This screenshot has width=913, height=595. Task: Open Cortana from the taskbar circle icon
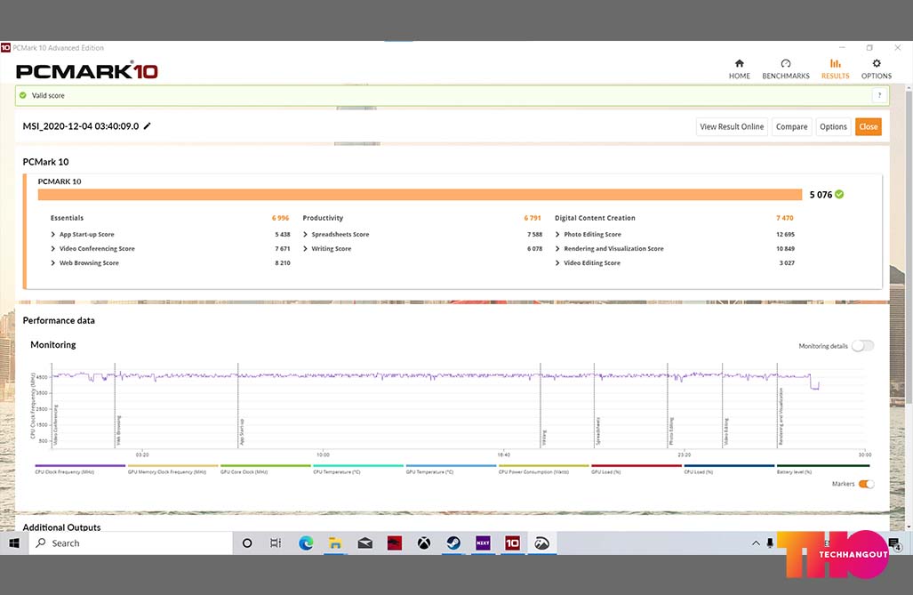point(247,543)
